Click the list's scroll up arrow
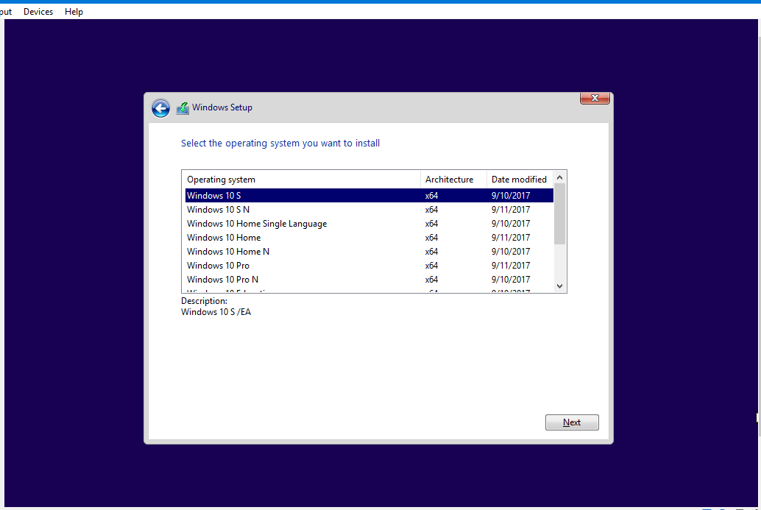The image size is (761, 510). coord(559,177)
